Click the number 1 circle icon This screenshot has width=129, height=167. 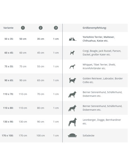23,28
